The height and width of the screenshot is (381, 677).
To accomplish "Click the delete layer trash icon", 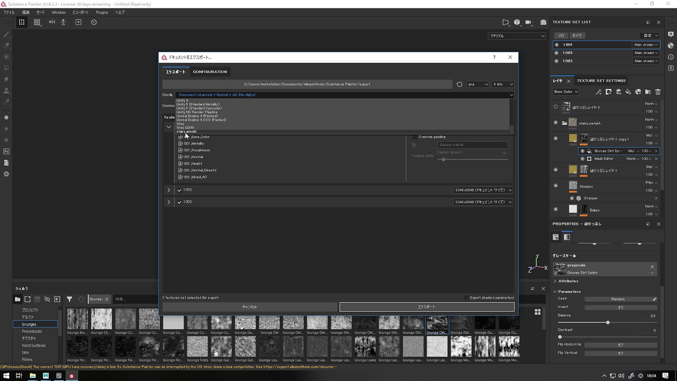I will 658,92.
